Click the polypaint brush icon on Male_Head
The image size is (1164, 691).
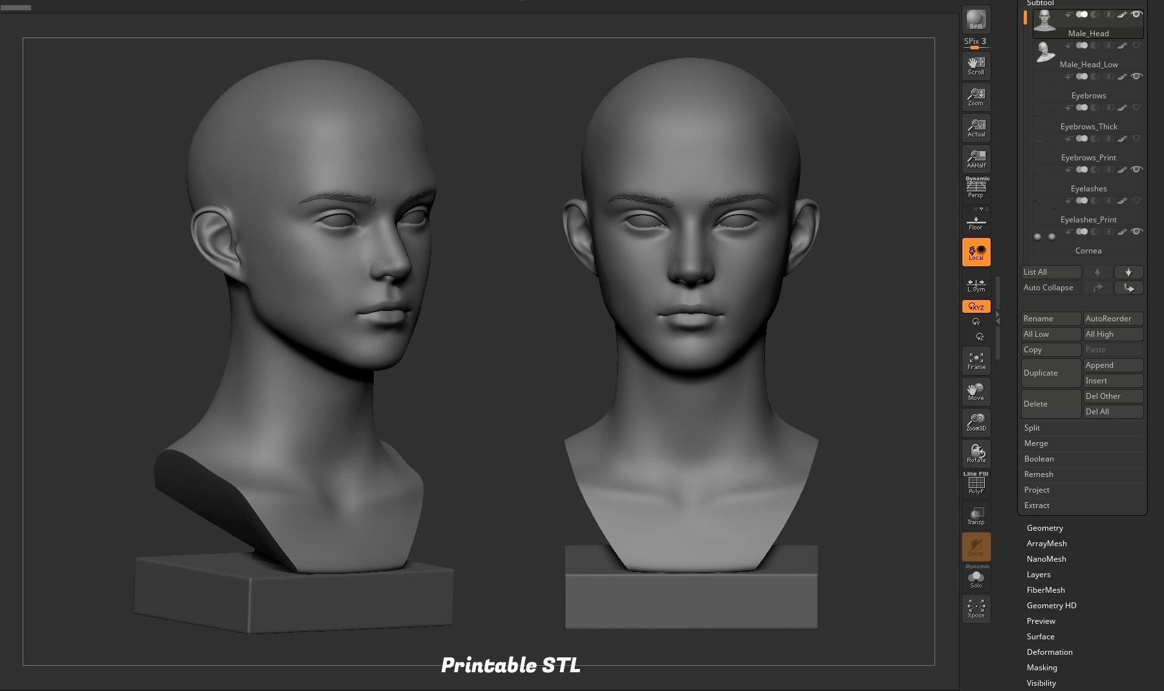point(1122,14)
